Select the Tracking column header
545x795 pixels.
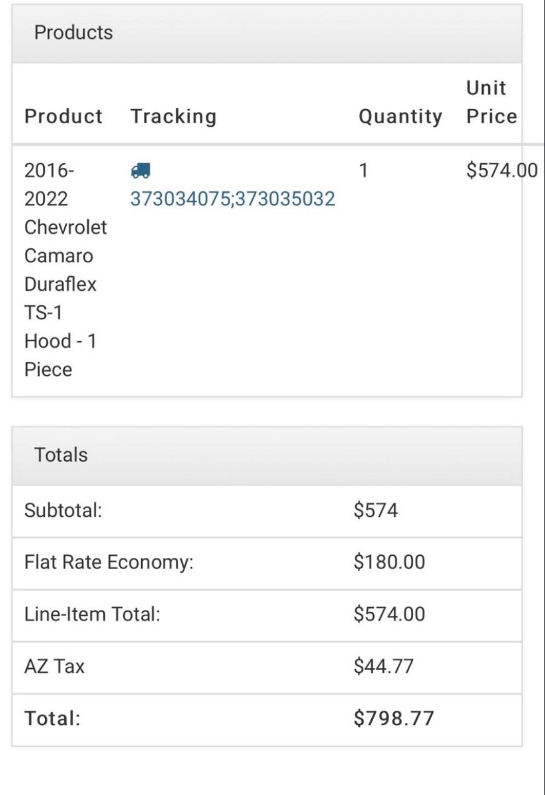point(173,117)
